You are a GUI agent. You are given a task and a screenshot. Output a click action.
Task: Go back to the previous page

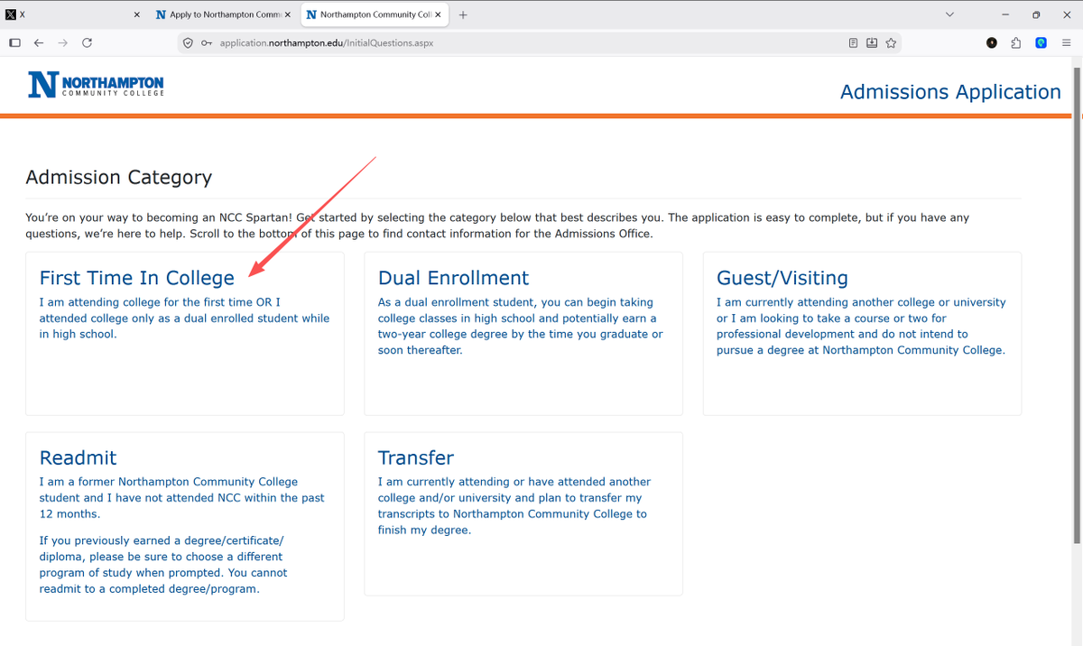pos(39,42)
